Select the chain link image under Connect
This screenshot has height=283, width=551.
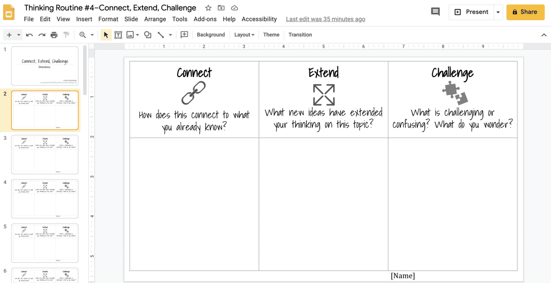tap(193, 93)
